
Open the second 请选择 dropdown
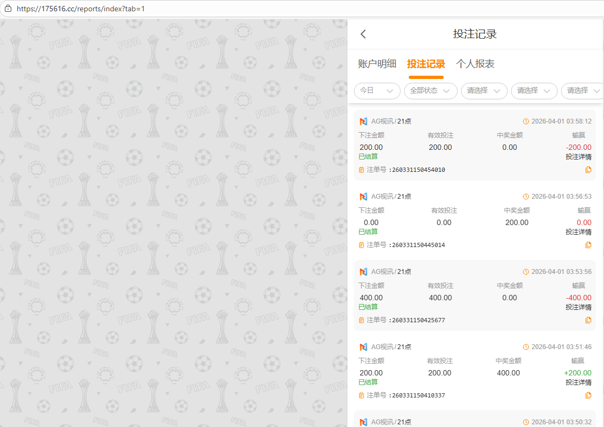pos(534,91)
